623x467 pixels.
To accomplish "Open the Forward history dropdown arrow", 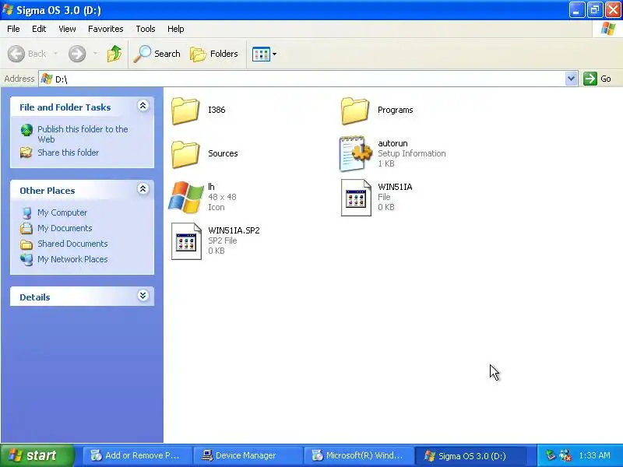I will pos(95,54).
